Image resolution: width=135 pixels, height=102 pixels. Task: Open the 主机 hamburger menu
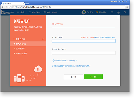(x=21, y=12)
